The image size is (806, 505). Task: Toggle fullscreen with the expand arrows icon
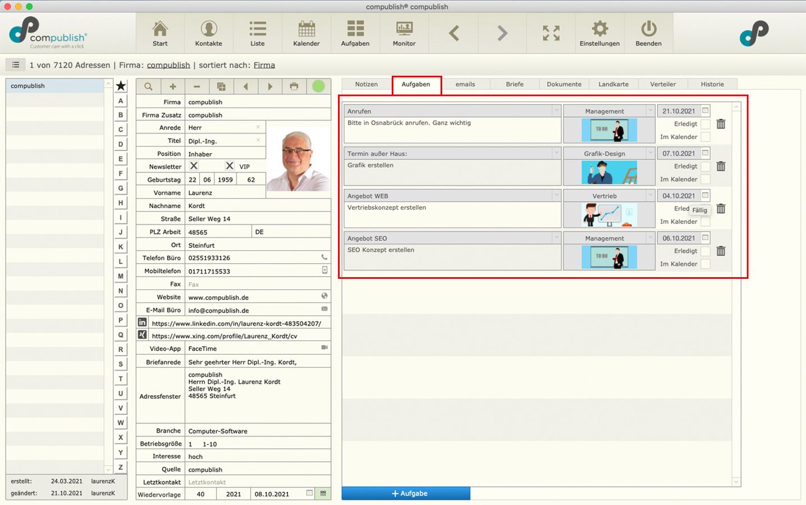click(551, 33)
